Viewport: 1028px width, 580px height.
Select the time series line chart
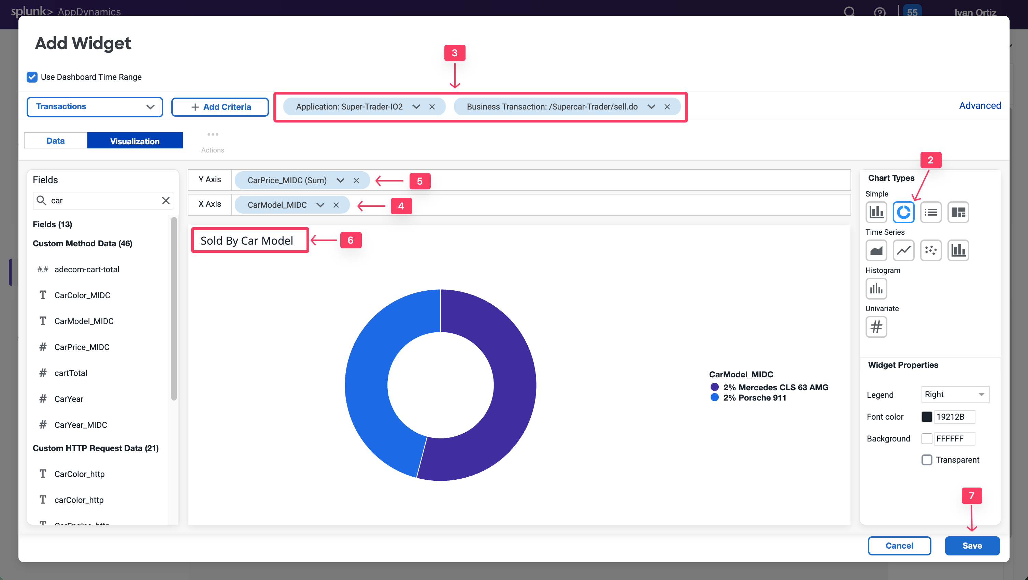click(x=903, y=250)
